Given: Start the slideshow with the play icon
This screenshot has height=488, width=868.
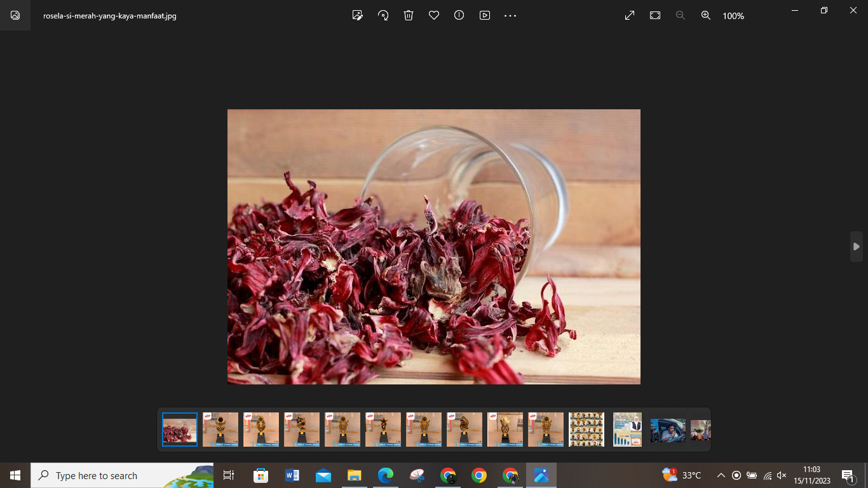Looking at the screenshot, I should coord(485,15).
